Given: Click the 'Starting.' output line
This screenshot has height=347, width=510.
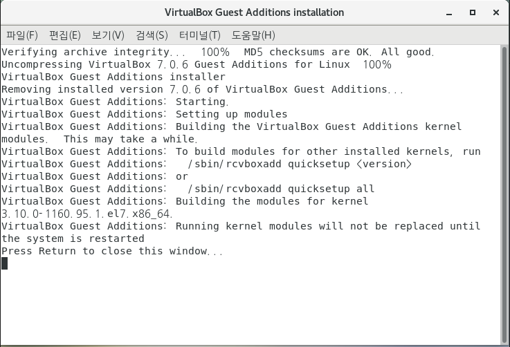Looking at the screenshot, I should click(115, 102).
